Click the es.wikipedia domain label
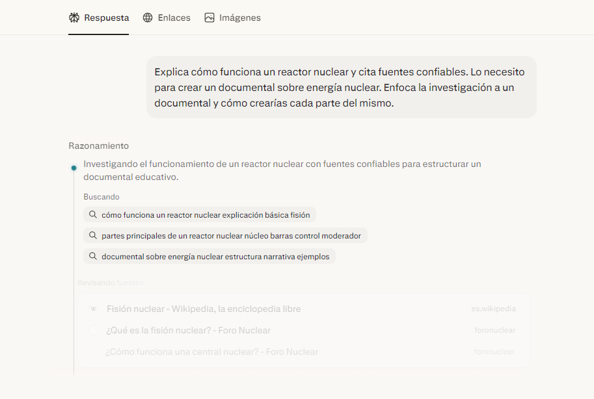This screenshot has width=594, height=399. 493,309
